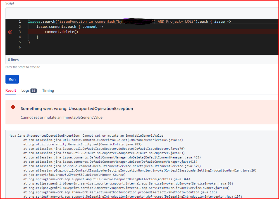This screenshot has height=199, width=279.
Task: Click the closing brace on line 4
Action: (37, 37)
